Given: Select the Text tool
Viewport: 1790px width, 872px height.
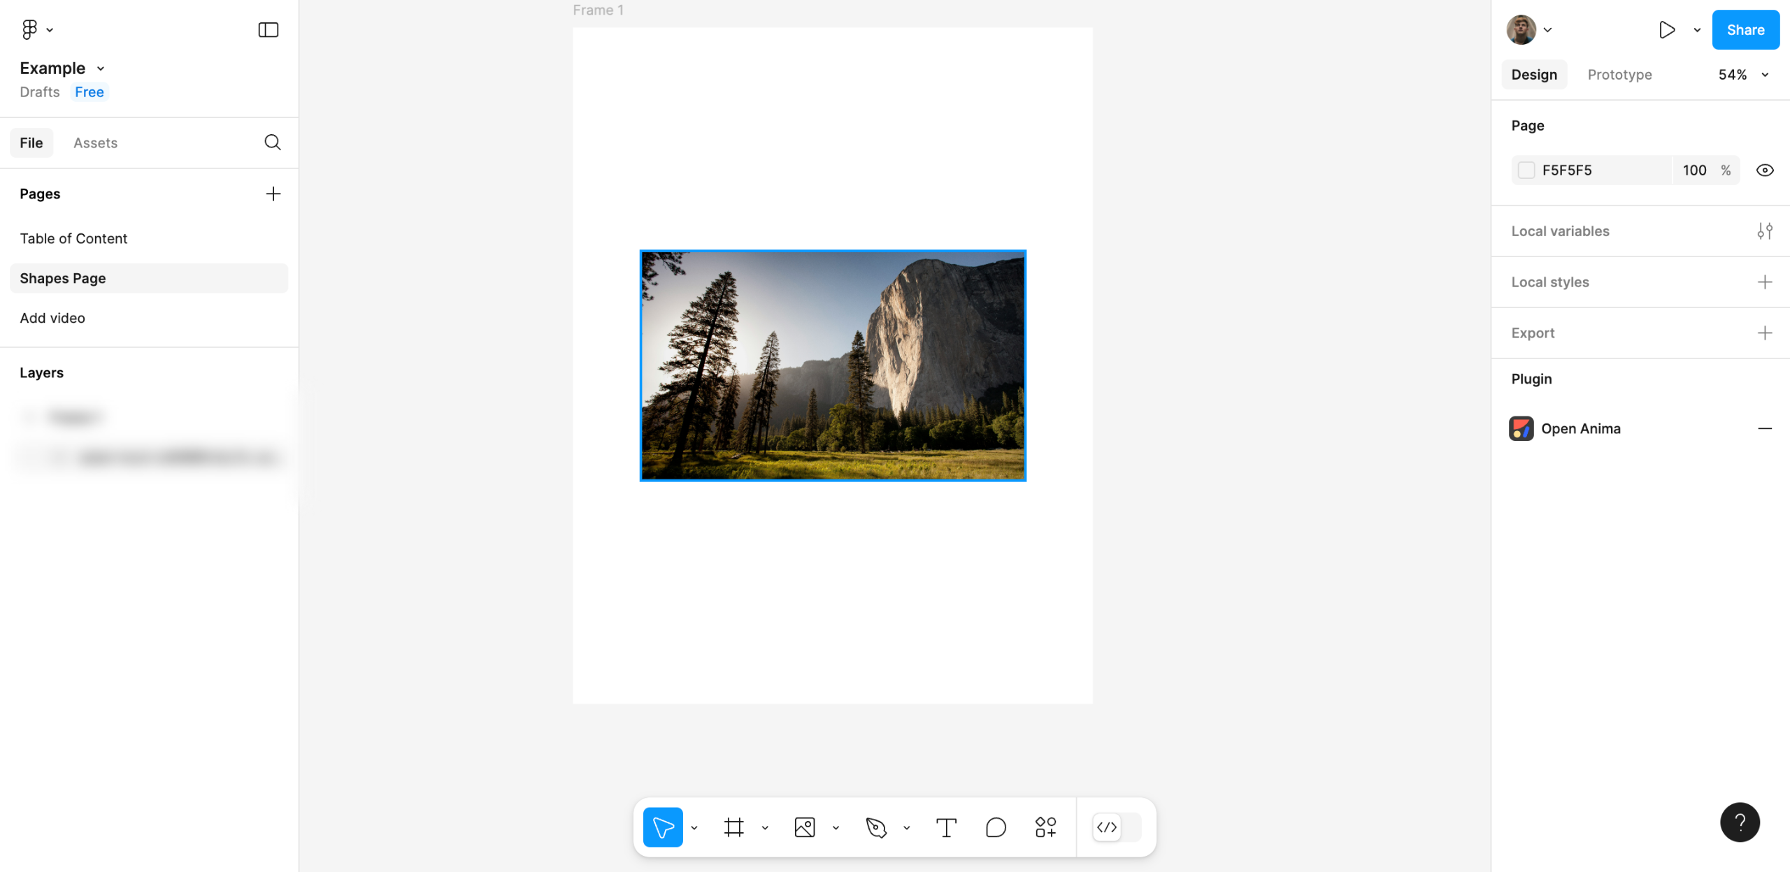Looking at the screenshot, I should 946,827.
